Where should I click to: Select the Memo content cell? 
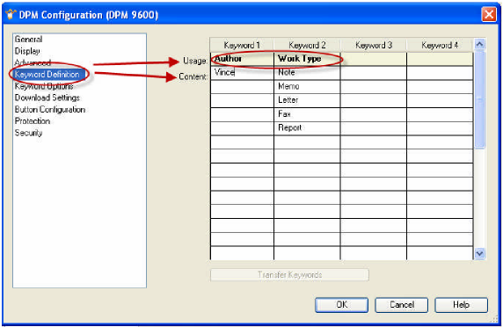click(x=307, y=86)
